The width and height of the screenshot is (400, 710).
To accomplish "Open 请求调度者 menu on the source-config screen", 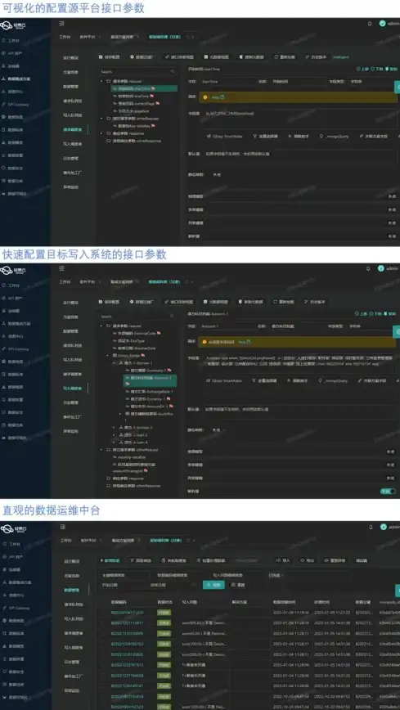I will click(73, 129).
